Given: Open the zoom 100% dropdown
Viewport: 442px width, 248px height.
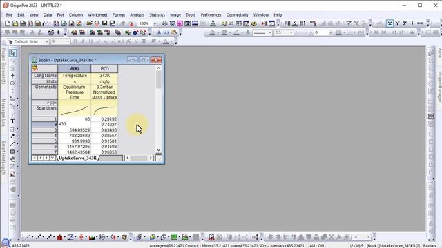Looking at the screenshot, I should coord(155,23).
